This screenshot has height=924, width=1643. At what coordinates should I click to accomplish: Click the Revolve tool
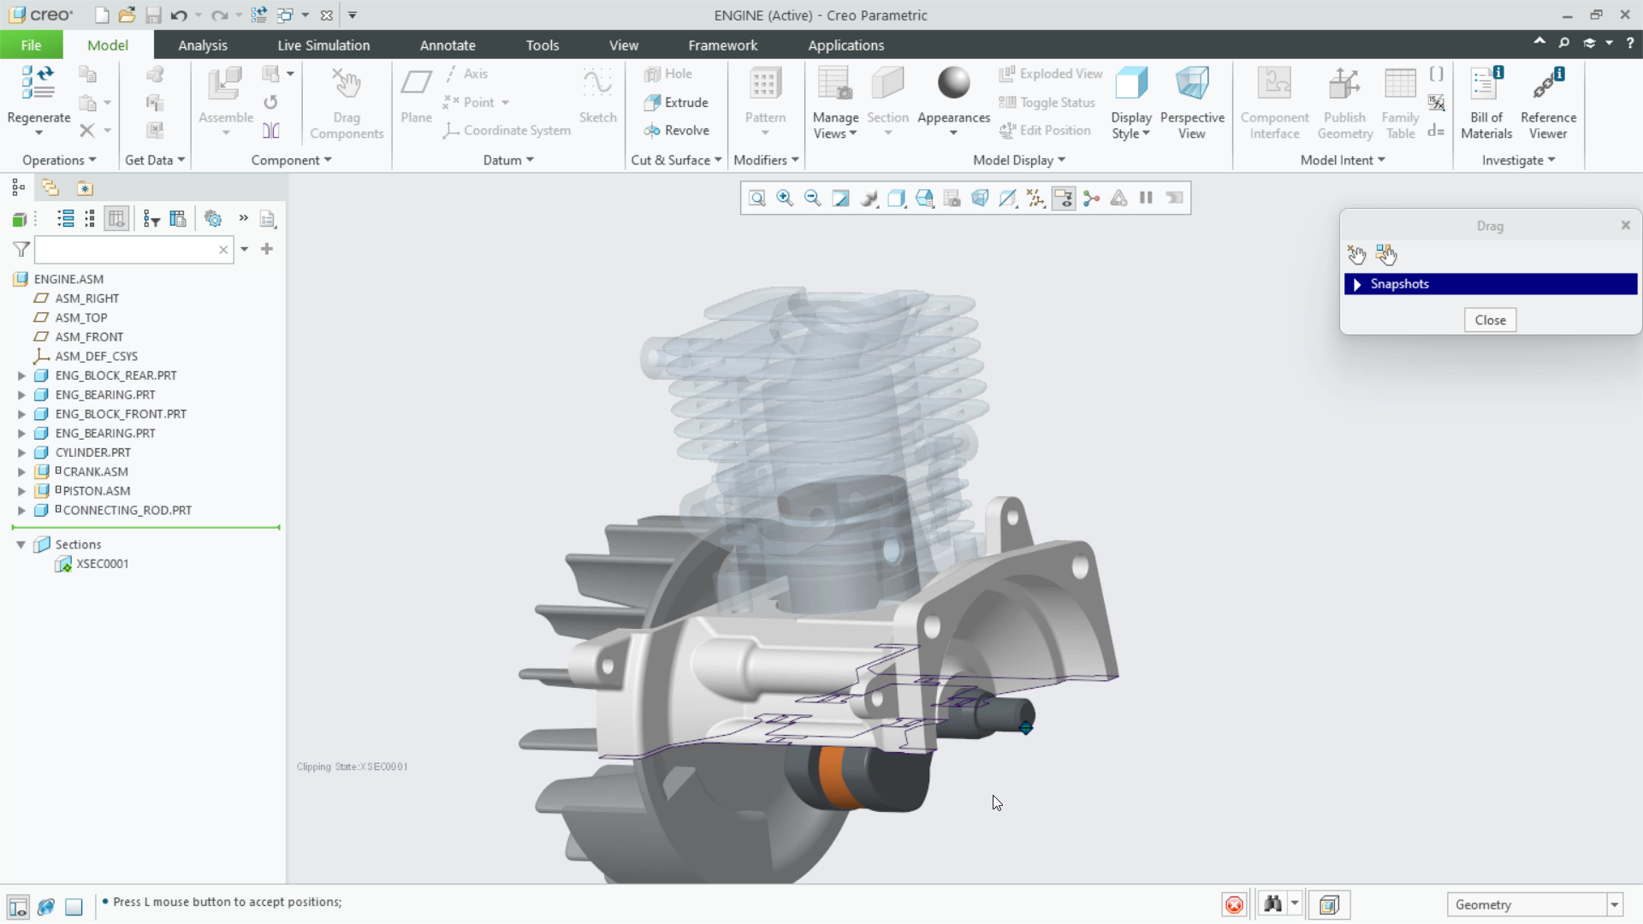pyautogui.click(x=676, y=131)
